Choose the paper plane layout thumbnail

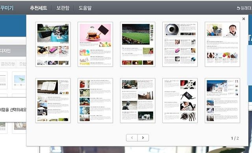(x=19, y=80)
